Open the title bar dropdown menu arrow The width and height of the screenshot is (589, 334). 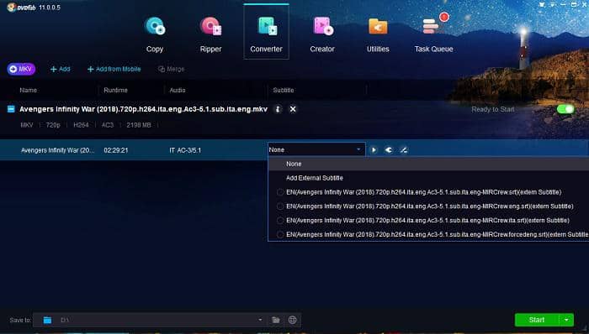pos(553,4)
